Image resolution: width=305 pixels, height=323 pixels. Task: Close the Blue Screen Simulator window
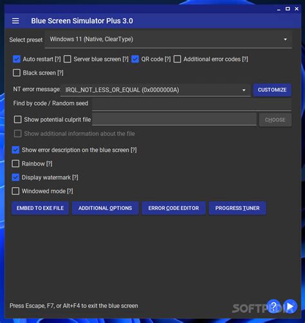click(x=297, y=9)
